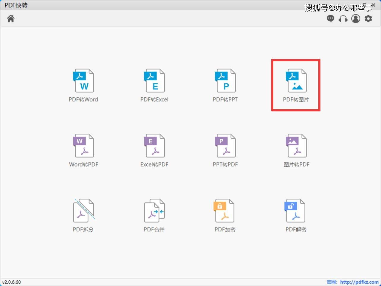
Task: Visit the http://pdfkz.com official website link
Action: pos(359,282)
